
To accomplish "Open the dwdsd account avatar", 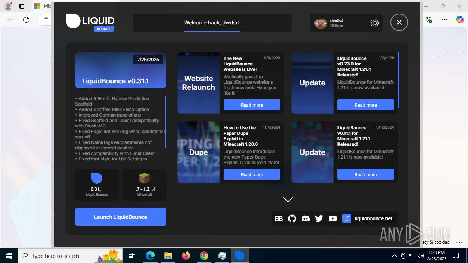I will click(x=321, y=23).
